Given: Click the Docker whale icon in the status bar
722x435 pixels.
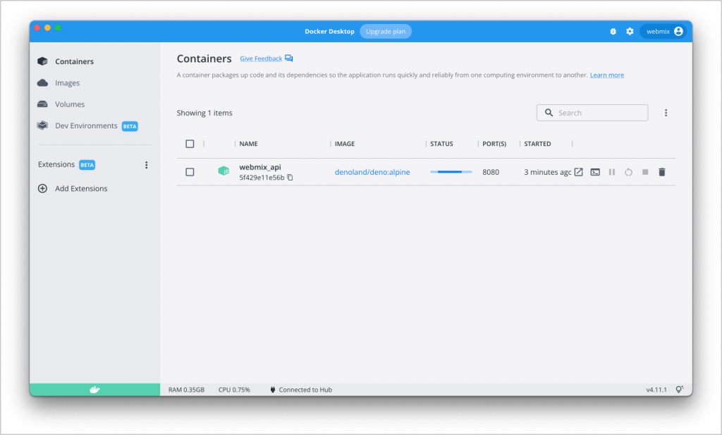Looking at the screenshot, I should 95,389.
